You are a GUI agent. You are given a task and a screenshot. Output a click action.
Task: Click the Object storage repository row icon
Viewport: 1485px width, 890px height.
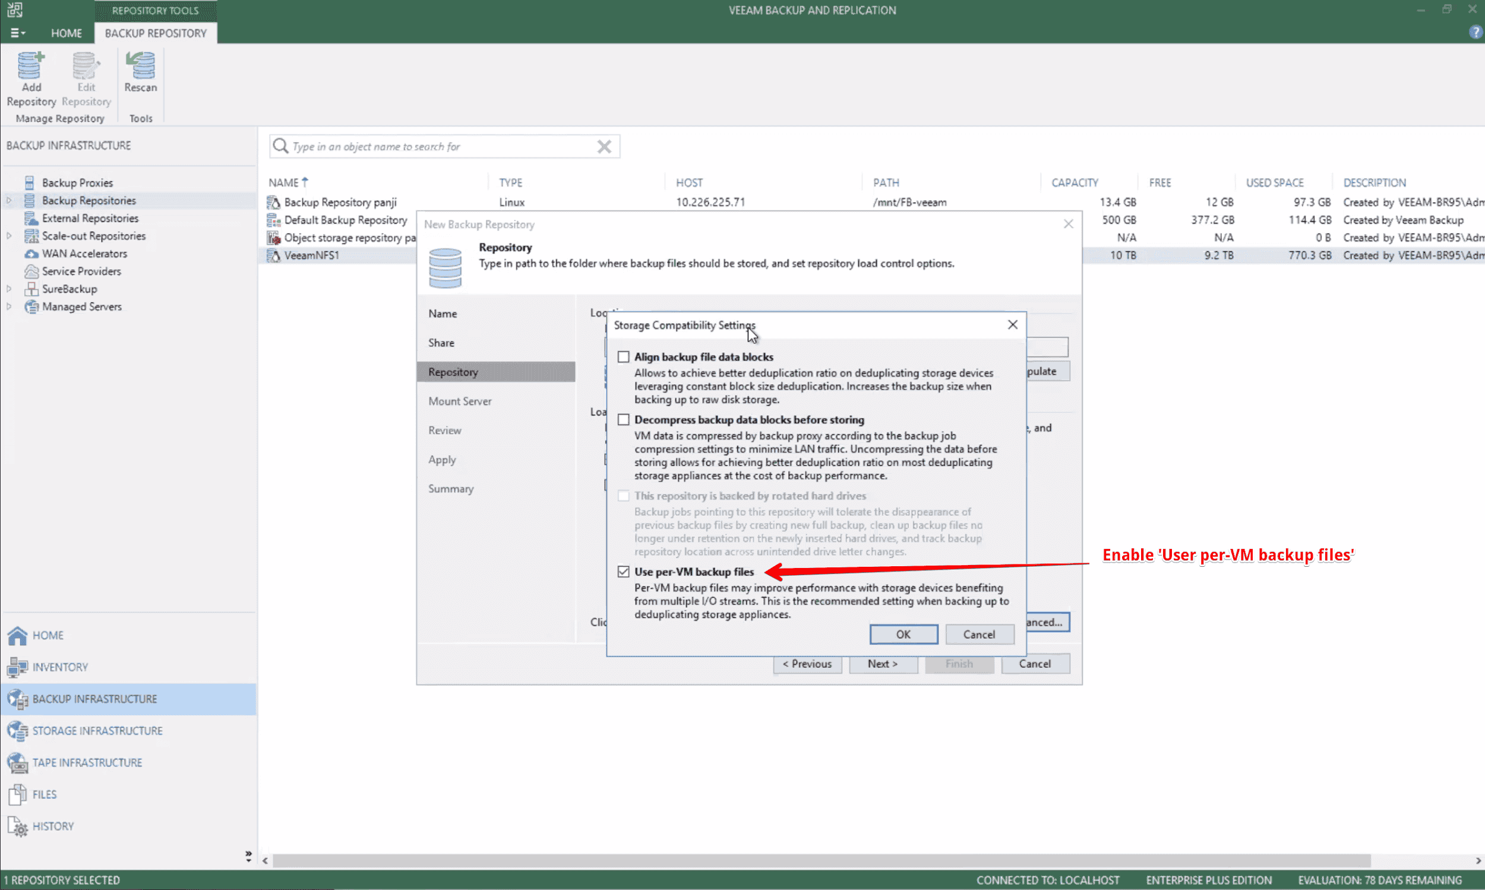point(273,238)
